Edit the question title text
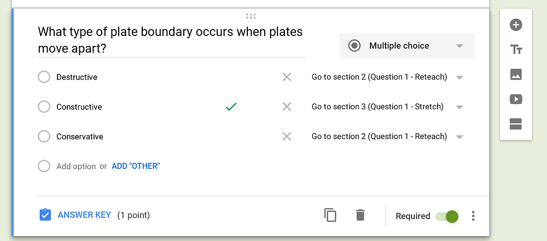 coord(171,40)
